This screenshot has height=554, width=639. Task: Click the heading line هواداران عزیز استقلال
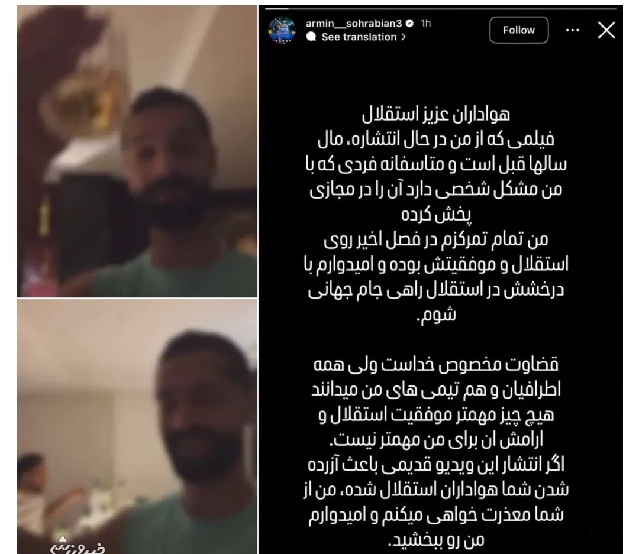[x=435, y=115]
